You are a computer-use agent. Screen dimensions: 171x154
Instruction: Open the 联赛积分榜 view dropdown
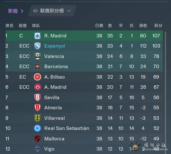52,11
